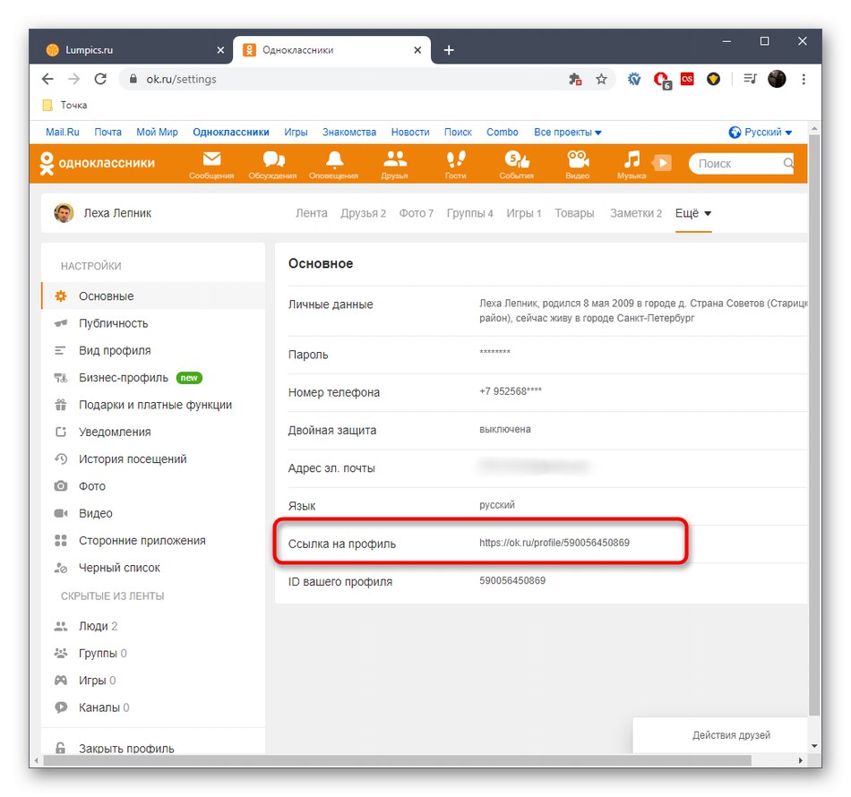The height and width of the screenshot is (797, 851).
Task: Open the media control playlist icon
Action: point(750,79)
